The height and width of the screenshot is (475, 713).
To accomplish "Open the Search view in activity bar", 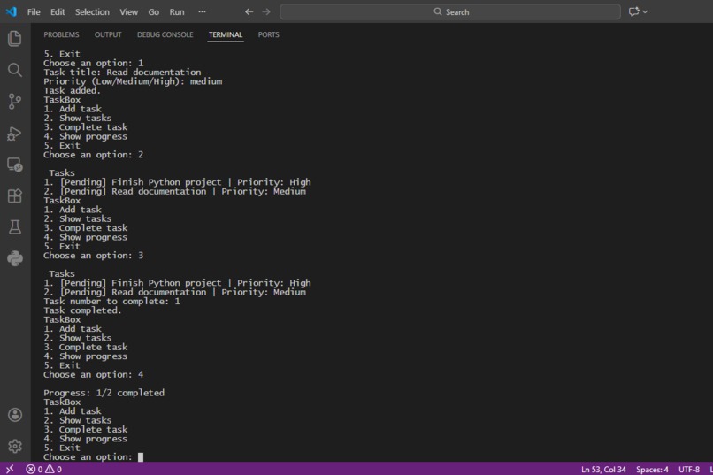I will (14, 70).
